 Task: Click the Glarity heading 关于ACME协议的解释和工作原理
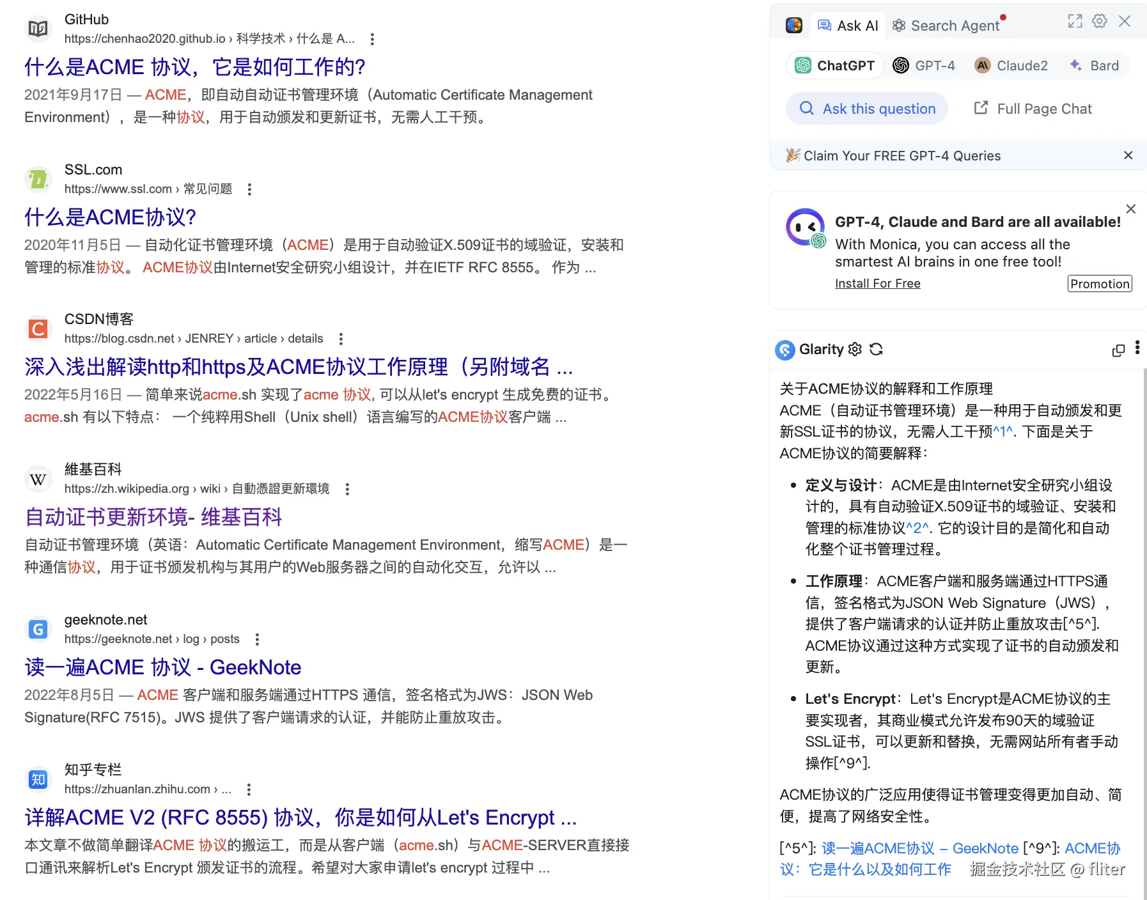click(x=886, y=389)
